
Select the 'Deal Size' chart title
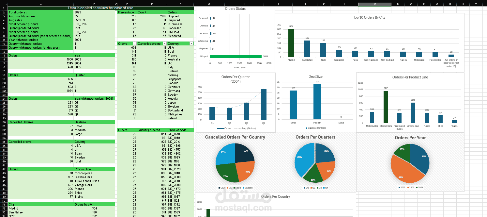(315, 77)
